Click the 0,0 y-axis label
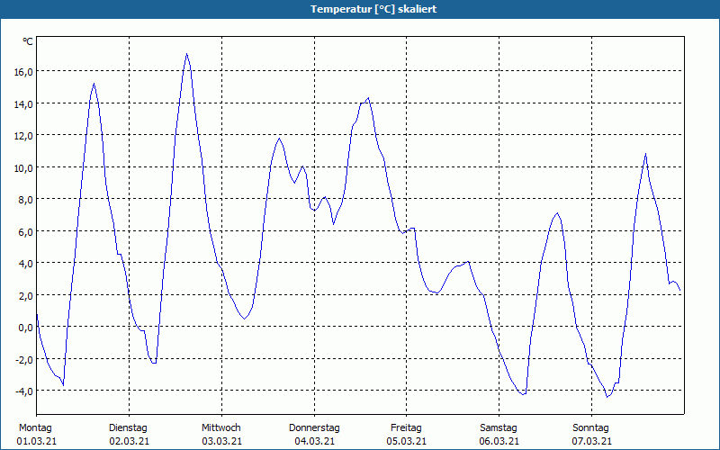Viewport: 720px width, 450px height. tap(27, 328)
